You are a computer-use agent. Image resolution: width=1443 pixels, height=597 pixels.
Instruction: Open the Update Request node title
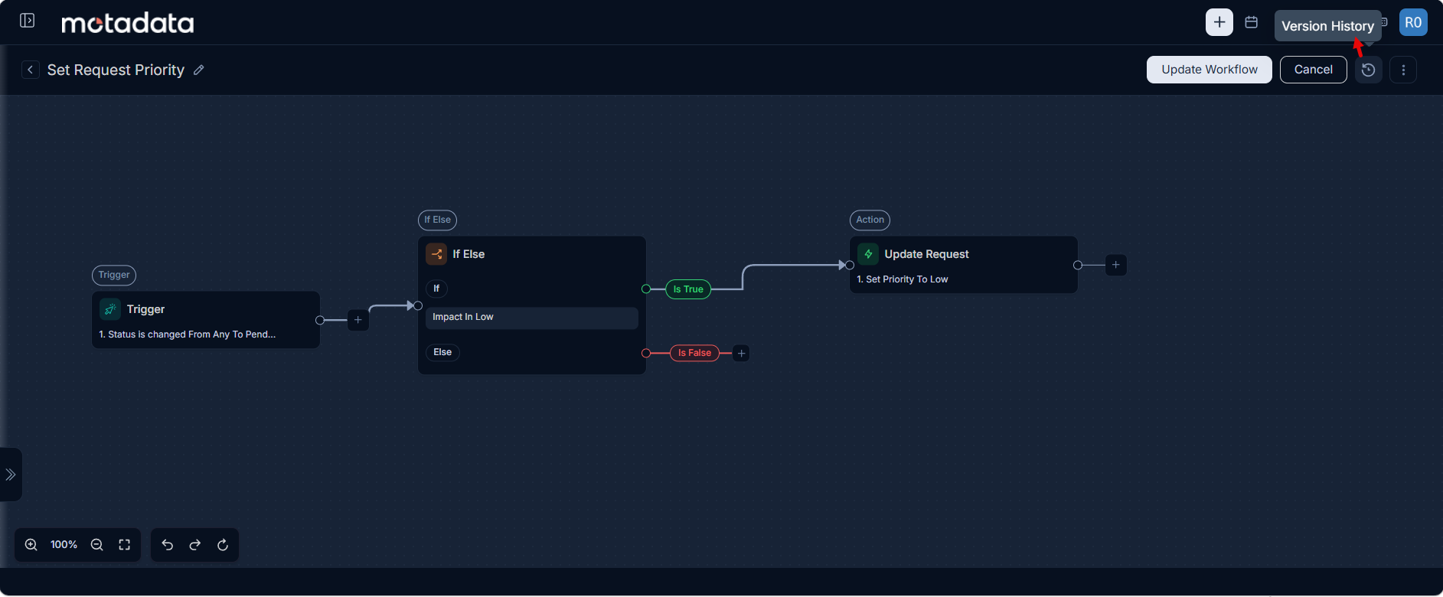[x=926, y=254]
